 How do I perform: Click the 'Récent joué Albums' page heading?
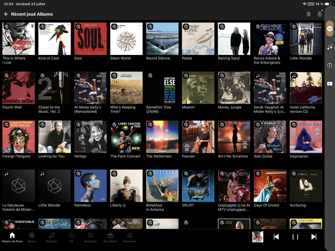click(32, 14)
